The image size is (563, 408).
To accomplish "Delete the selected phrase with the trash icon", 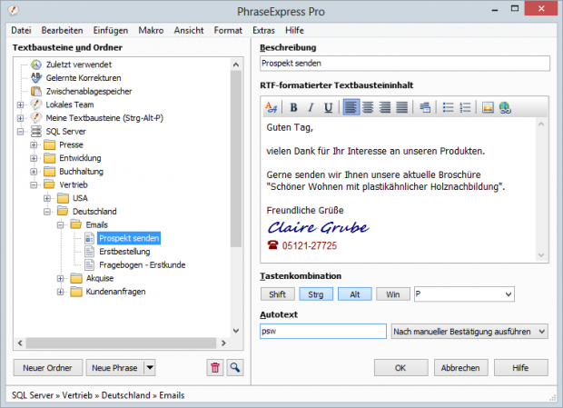I will (215, 368).
